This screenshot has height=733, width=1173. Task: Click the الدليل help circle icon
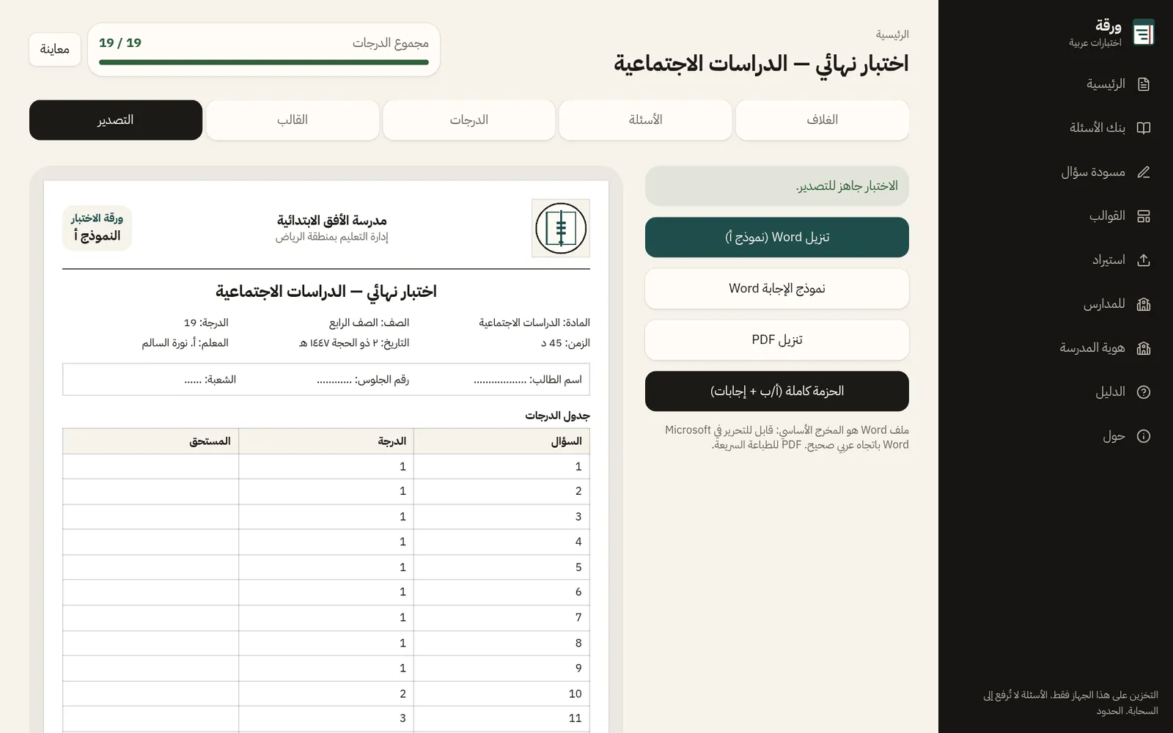[x=1144, y=392]
